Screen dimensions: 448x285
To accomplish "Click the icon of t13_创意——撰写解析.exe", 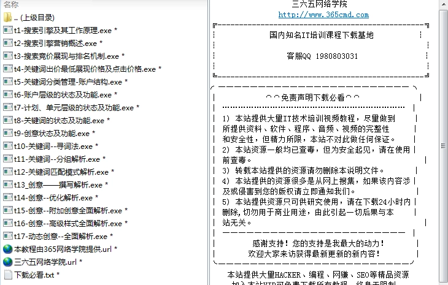I will [8, 185].
